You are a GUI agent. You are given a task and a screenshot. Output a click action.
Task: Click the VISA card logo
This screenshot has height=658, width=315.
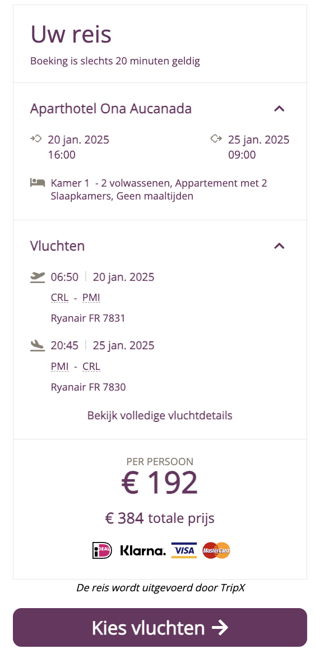(x=184, y=550)
